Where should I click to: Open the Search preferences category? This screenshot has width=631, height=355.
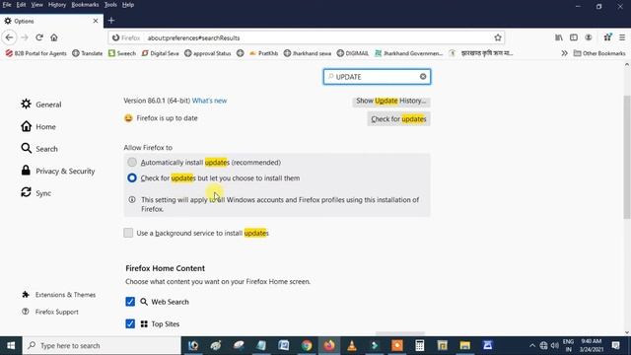tap(39, 149)
